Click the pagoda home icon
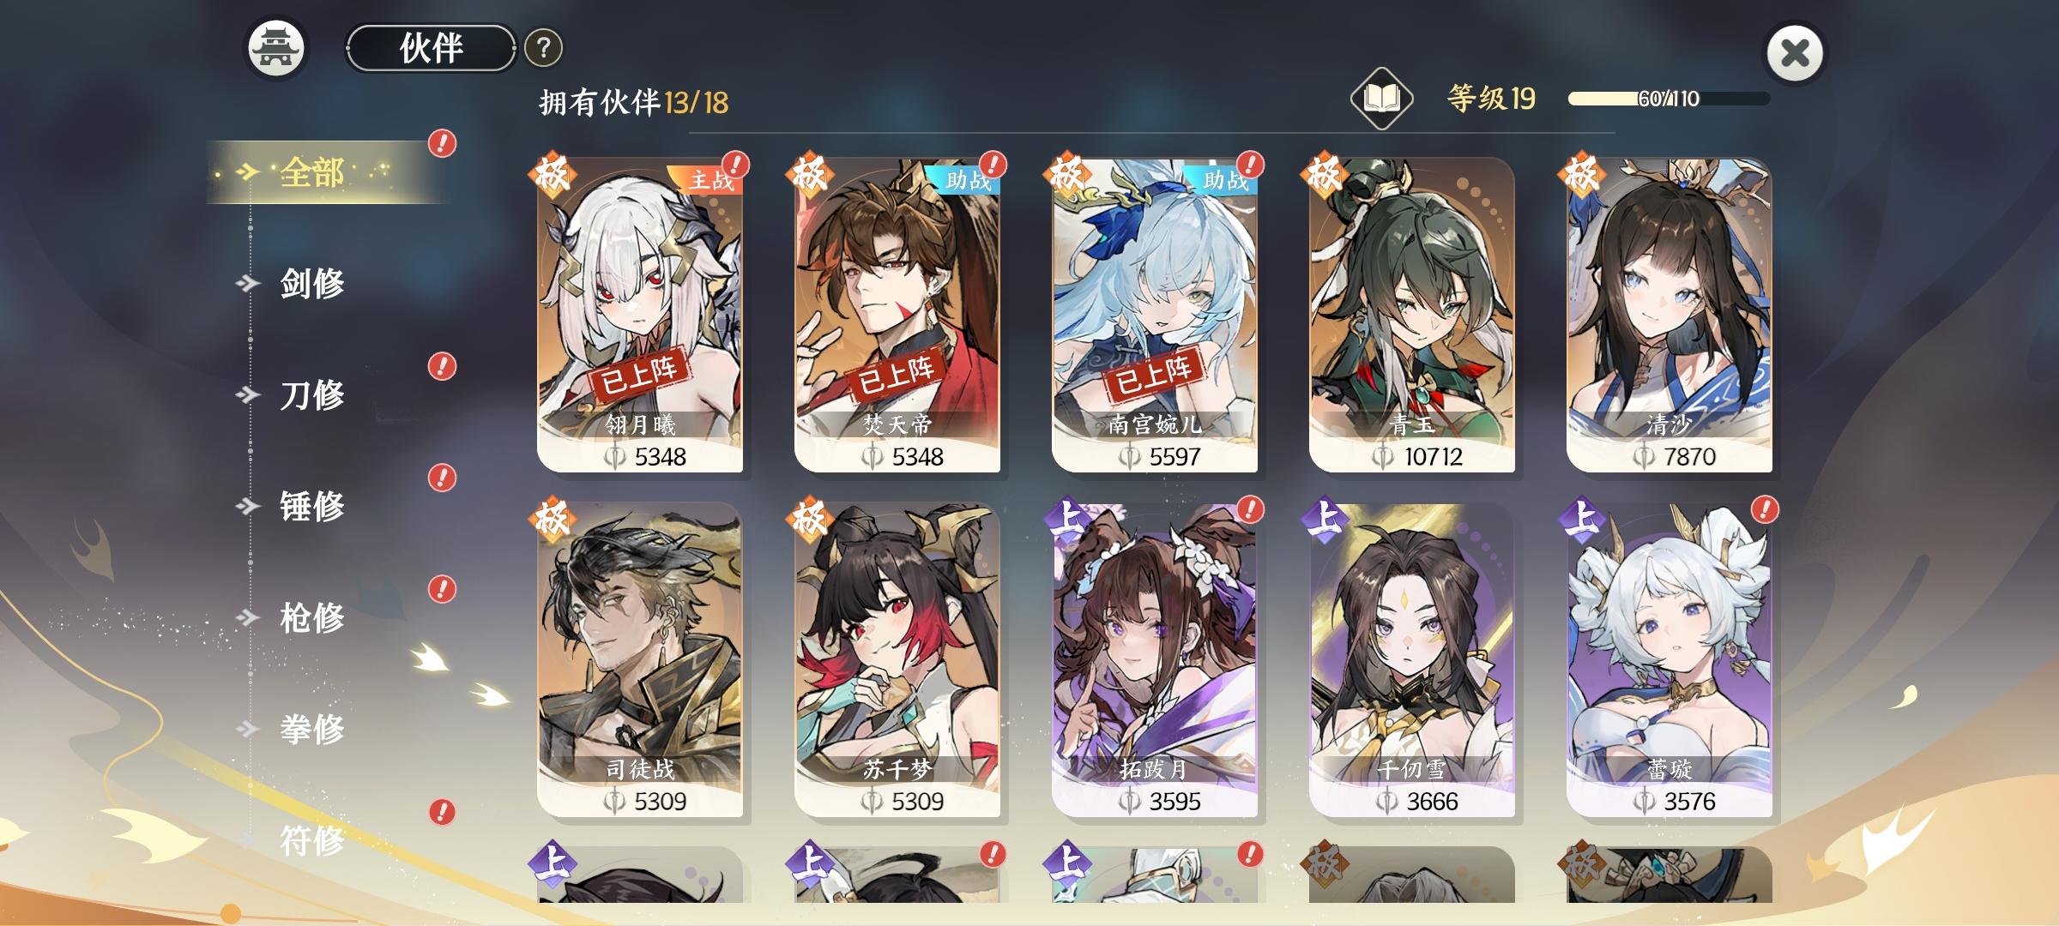The width and height of the screenshot is (2059, 926). tap(276, 49)
